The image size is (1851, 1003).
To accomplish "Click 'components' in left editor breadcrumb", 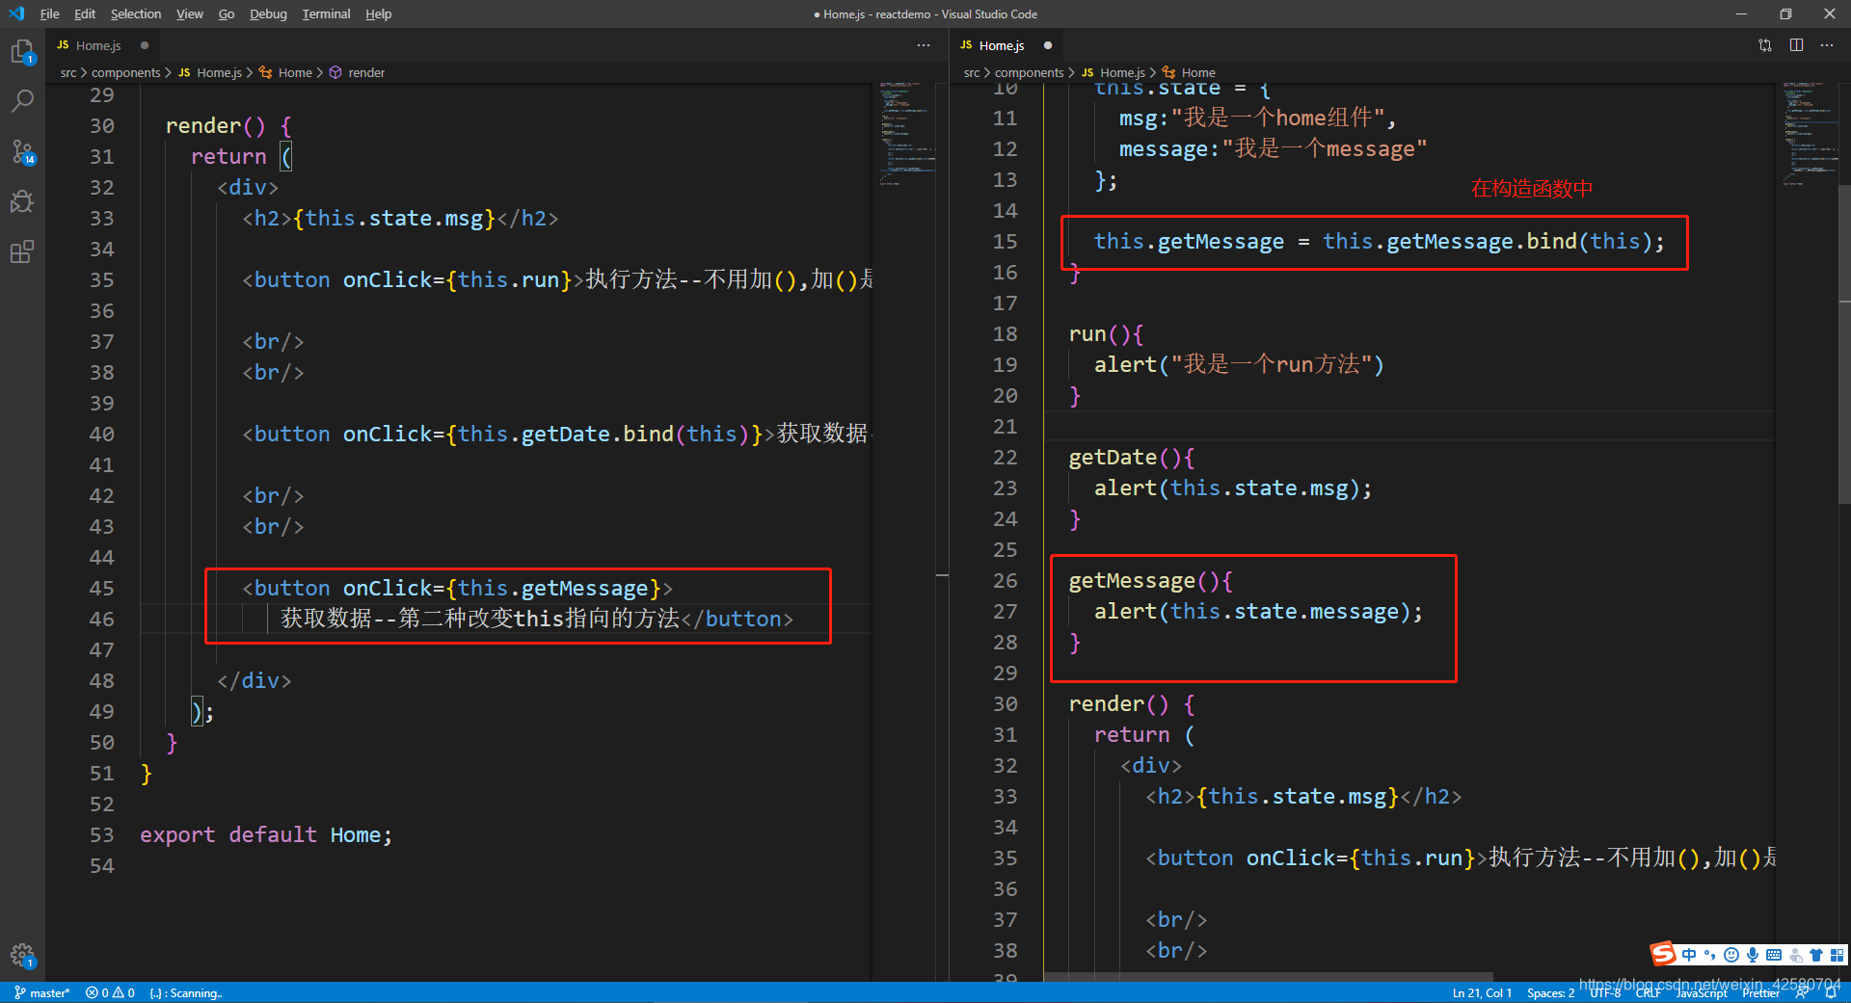I will tap(125, 72).
